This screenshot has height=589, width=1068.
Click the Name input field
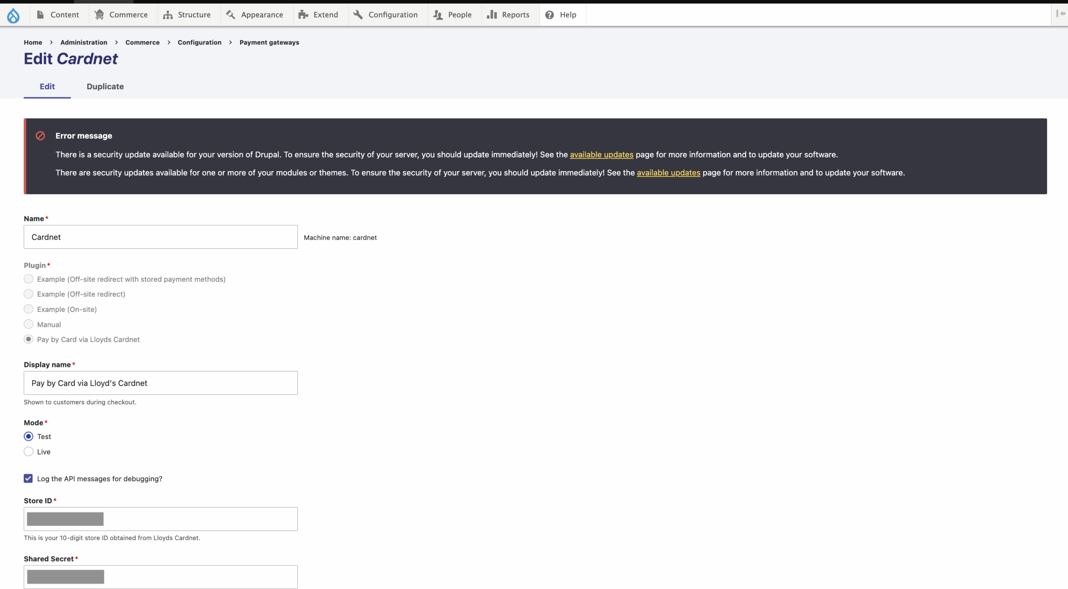(161, 237)
